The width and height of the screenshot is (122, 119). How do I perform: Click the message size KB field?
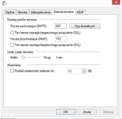coord(75,71)
